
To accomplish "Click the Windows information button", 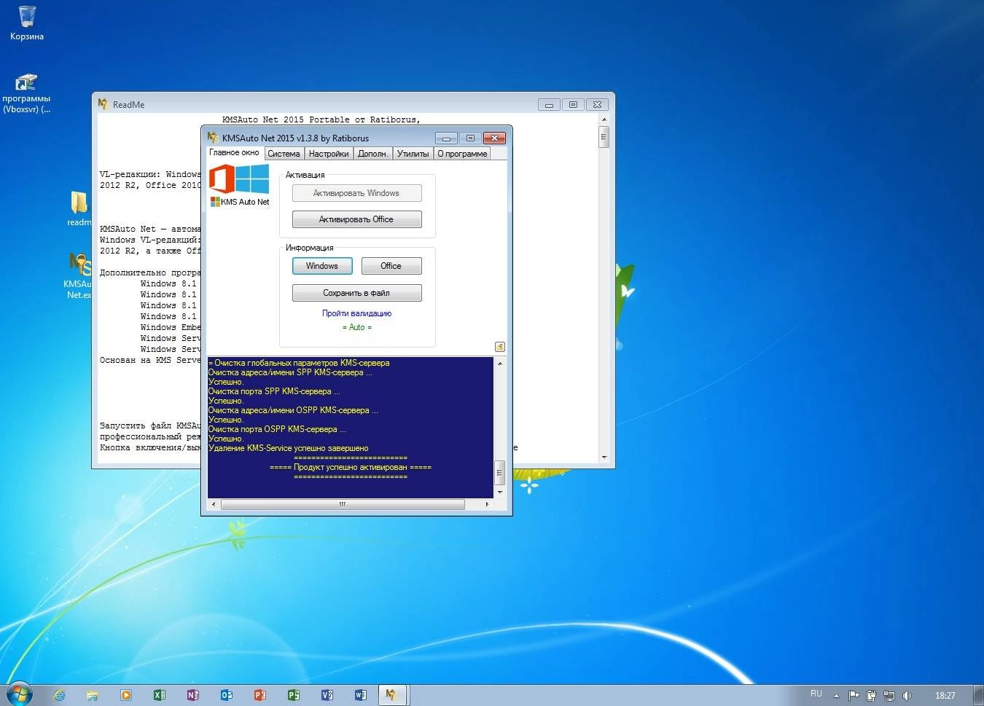I will tap(322, 266).
